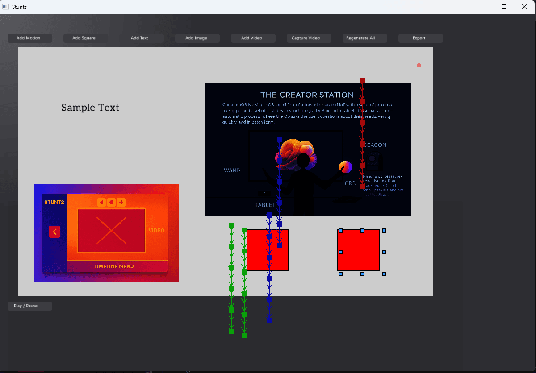536x373 pixels.
Task: Select the Stunts mockup image on canvas
Action: tap(106, 233)
